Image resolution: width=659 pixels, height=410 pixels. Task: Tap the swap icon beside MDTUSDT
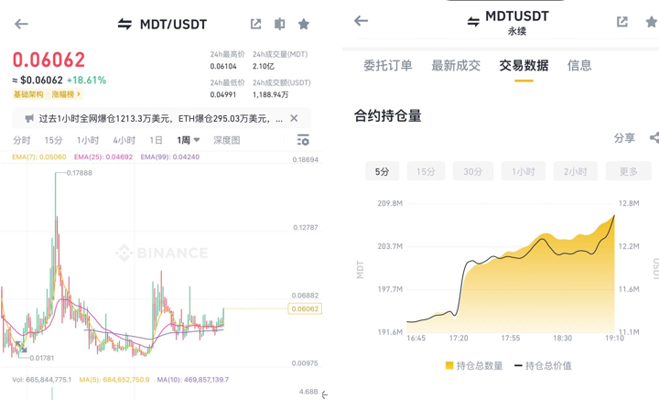[x=473, y=22]
